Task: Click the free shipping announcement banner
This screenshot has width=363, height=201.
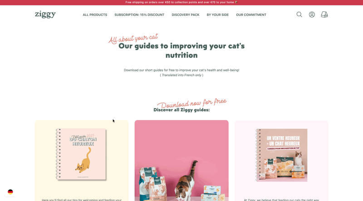Action: coord(181,2)
